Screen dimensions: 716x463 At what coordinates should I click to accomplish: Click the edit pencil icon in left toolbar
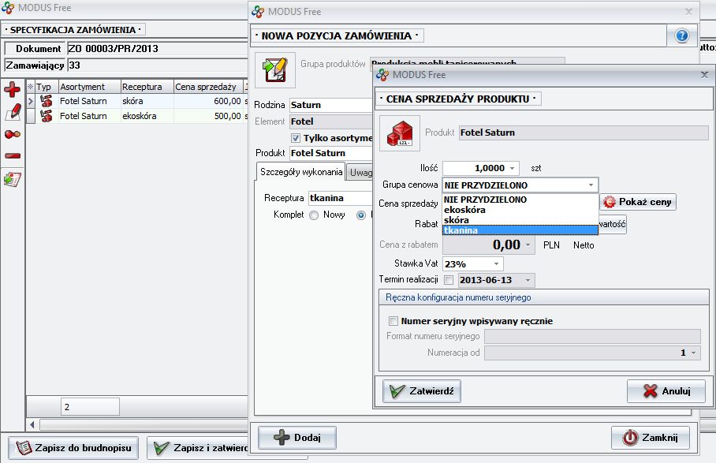coord(13,111)
